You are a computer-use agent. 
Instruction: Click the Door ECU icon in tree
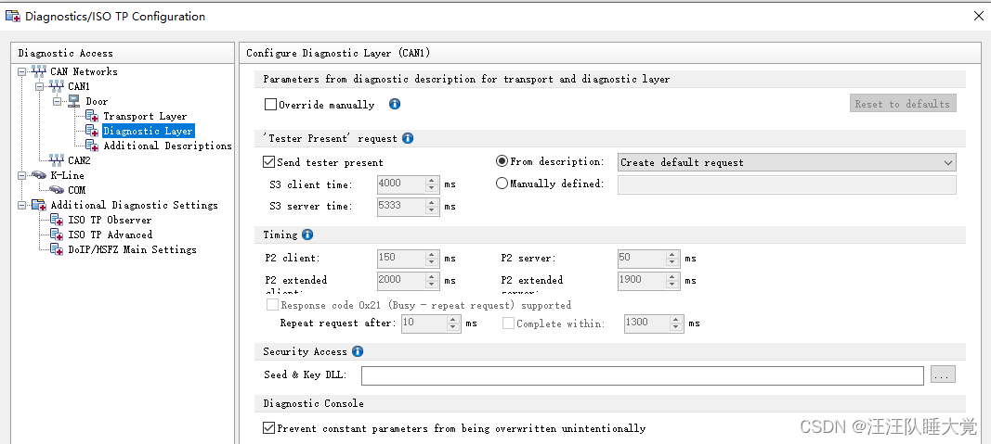(x=74, y=101)
